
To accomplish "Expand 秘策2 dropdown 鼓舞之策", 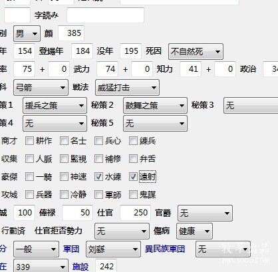I will pos(155,106).
